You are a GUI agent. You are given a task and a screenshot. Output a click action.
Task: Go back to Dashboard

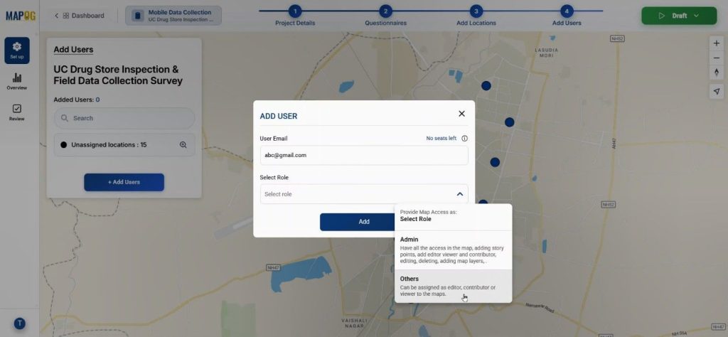[80, 16]
